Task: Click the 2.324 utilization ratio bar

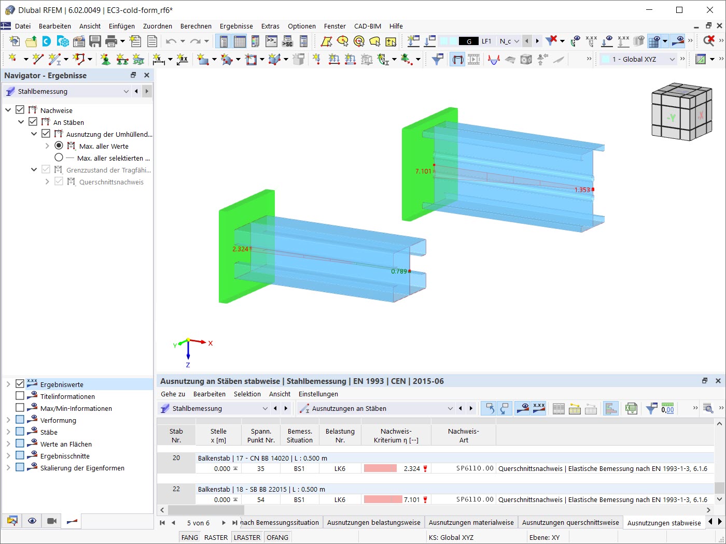Action: click(380, 468)
